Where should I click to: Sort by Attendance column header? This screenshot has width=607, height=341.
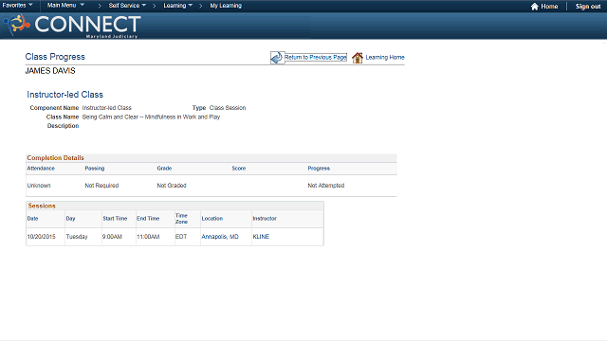click(x=41, y=169)
